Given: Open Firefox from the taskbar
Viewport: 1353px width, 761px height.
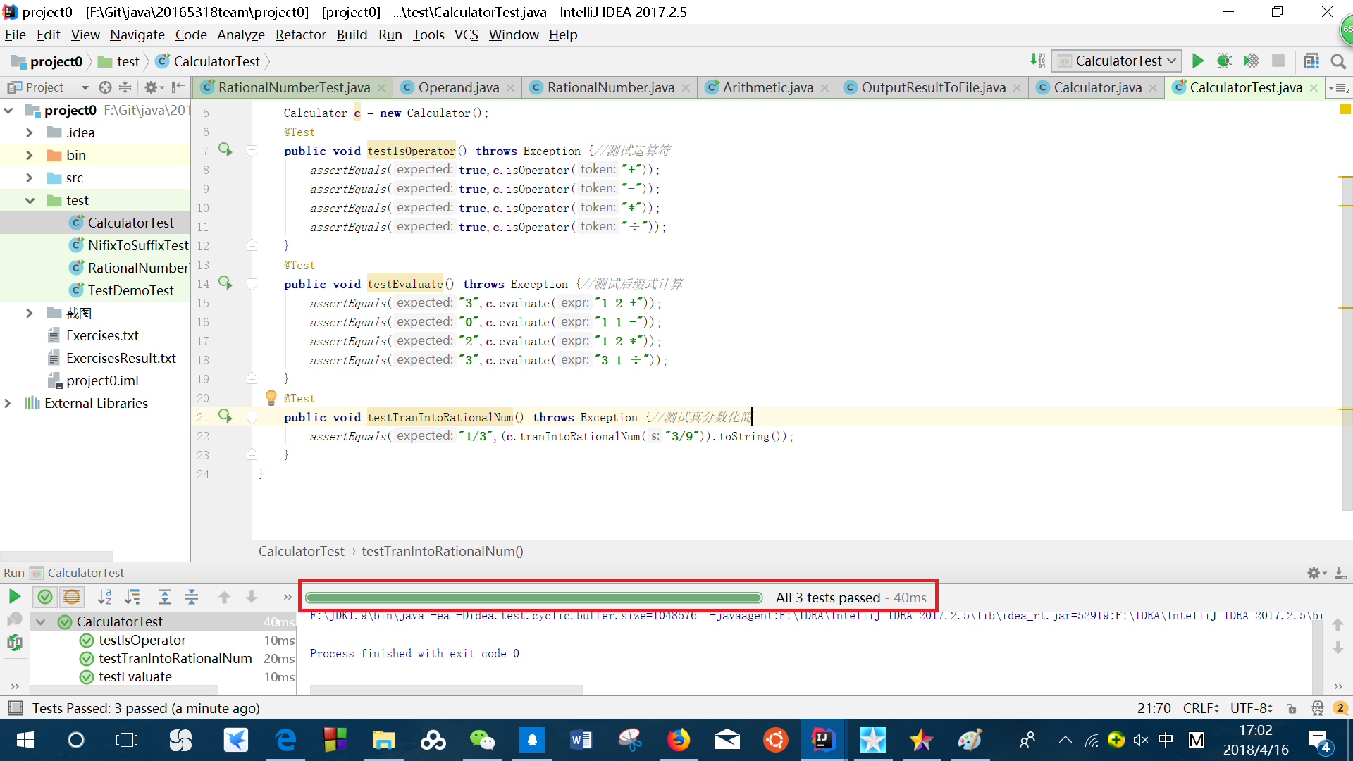Looking at the screenshot, I should pos(678,740).
